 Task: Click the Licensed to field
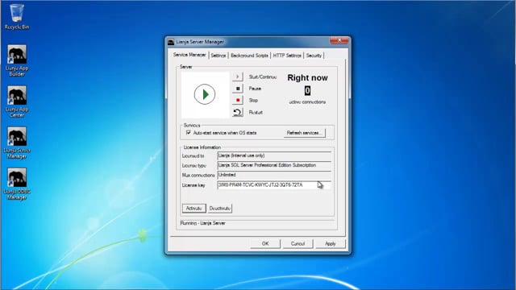[x=274, y=155]
